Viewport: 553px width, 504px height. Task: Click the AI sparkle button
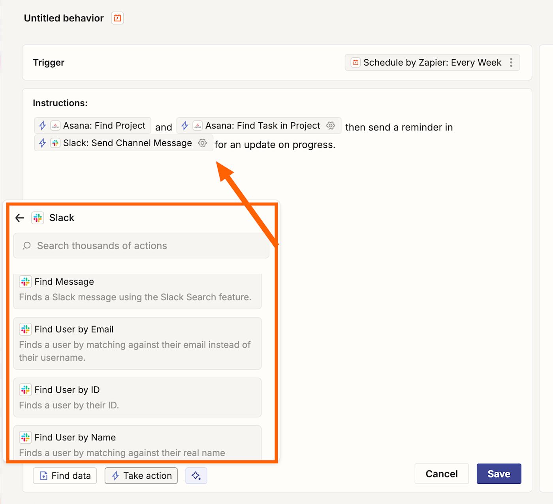(196, 476)
